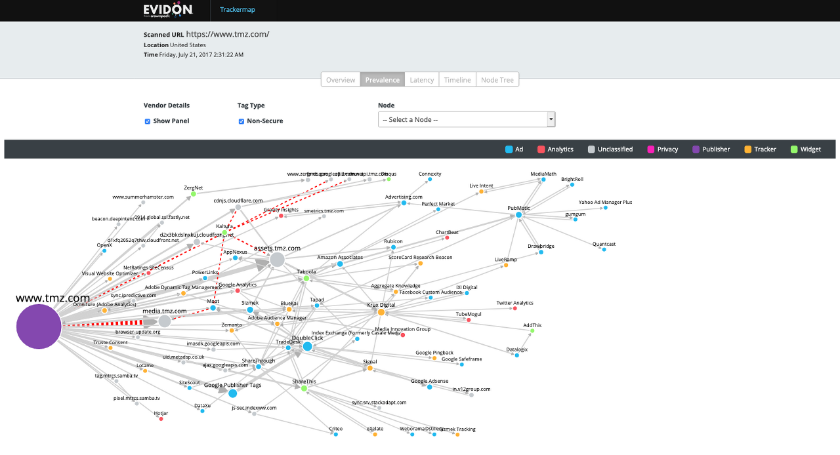Click the Advertising.com node

coord(404,203)
